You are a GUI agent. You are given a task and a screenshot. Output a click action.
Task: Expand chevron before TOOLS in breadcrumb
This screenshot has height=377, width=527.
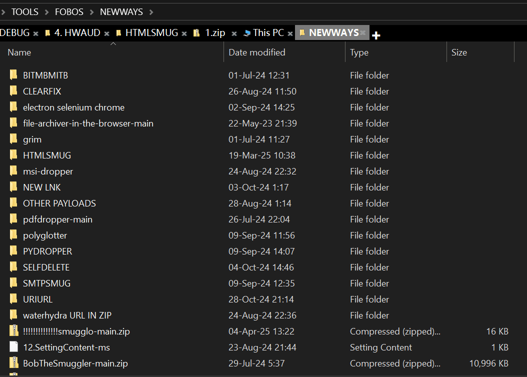[x=3, y=12]
